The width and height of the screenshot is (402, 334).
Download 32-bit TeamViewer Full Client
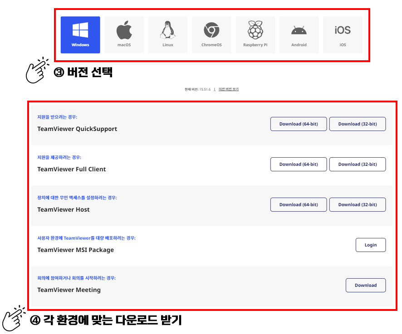[x=358, y=164]
